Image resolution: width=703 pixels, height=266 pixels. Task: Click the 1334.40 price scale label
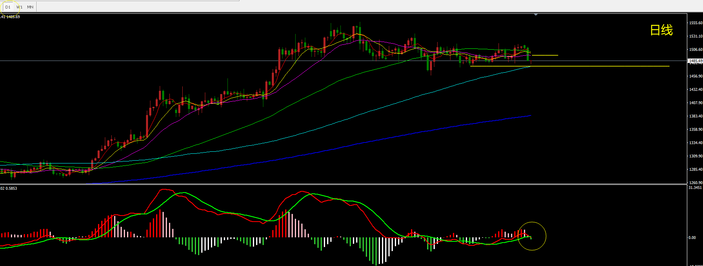point(696,143)
